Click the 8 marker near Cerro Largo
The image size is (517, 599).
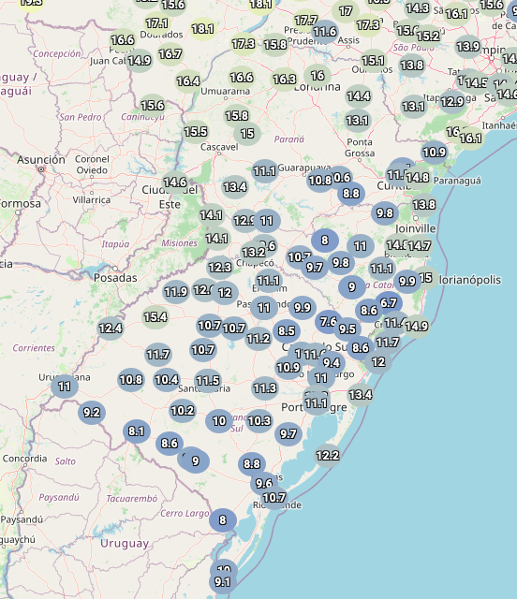pyautogui.click(x=223, y=520)
